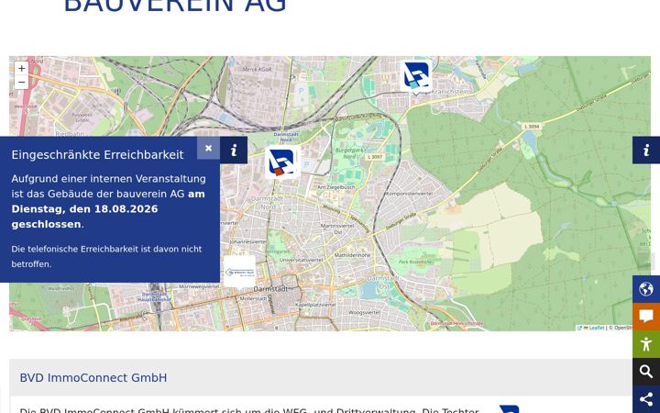This screenshot has width=660, height=413.
Task: Open the Leaflet attribution link
Action: pyautogui.click(x=597, y=328)
